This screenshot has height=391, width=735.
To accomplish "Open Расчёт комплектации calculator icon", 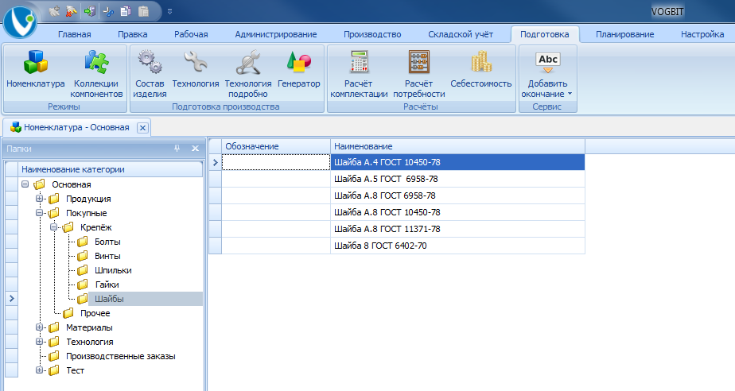I will tap(359, 62).
